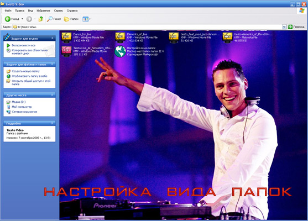Select the Настройка вида папок globe icon

[120, 51]
